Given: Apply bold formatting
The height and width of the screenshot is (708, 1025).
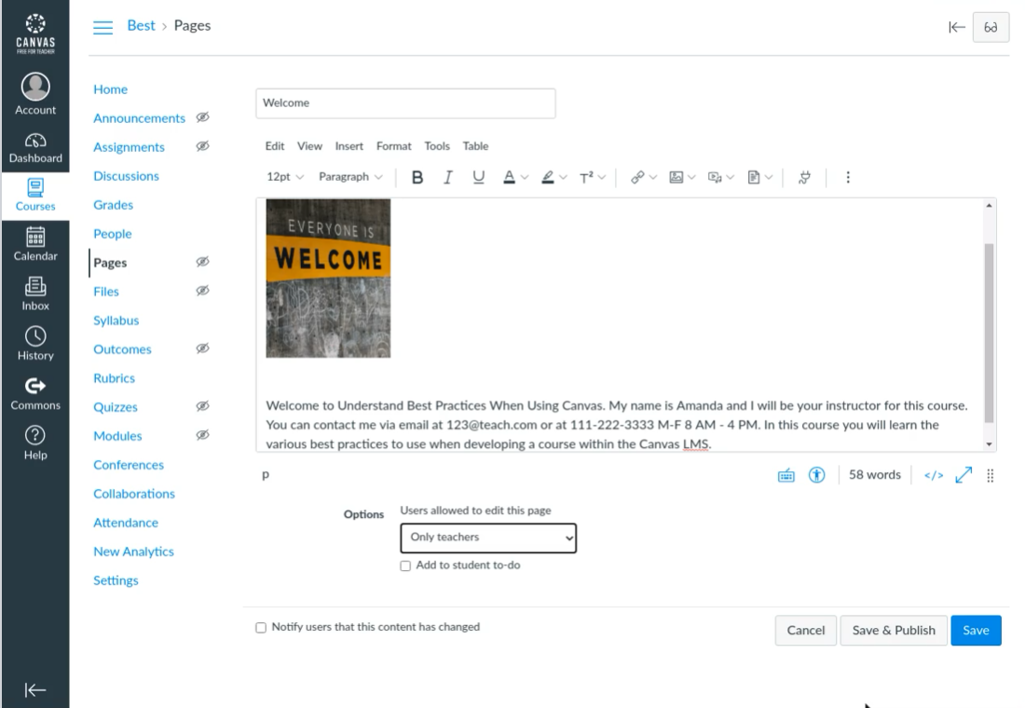Looking at the screenshot, I should click(x=417, y=177).
